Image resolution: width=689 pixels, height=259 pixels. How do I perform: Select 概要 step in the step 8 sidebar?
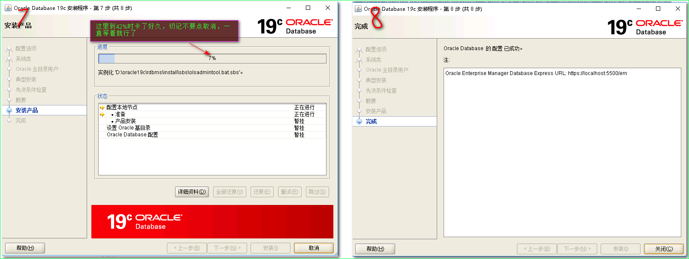click(x=371, y=101)
